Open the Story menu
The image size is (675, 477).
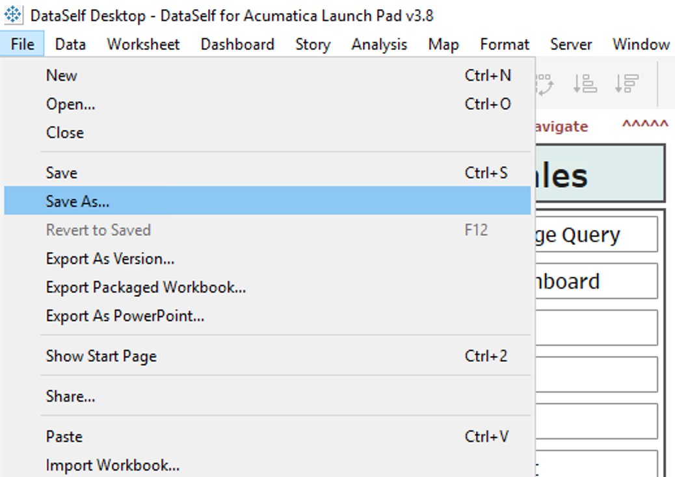point(313,44)
